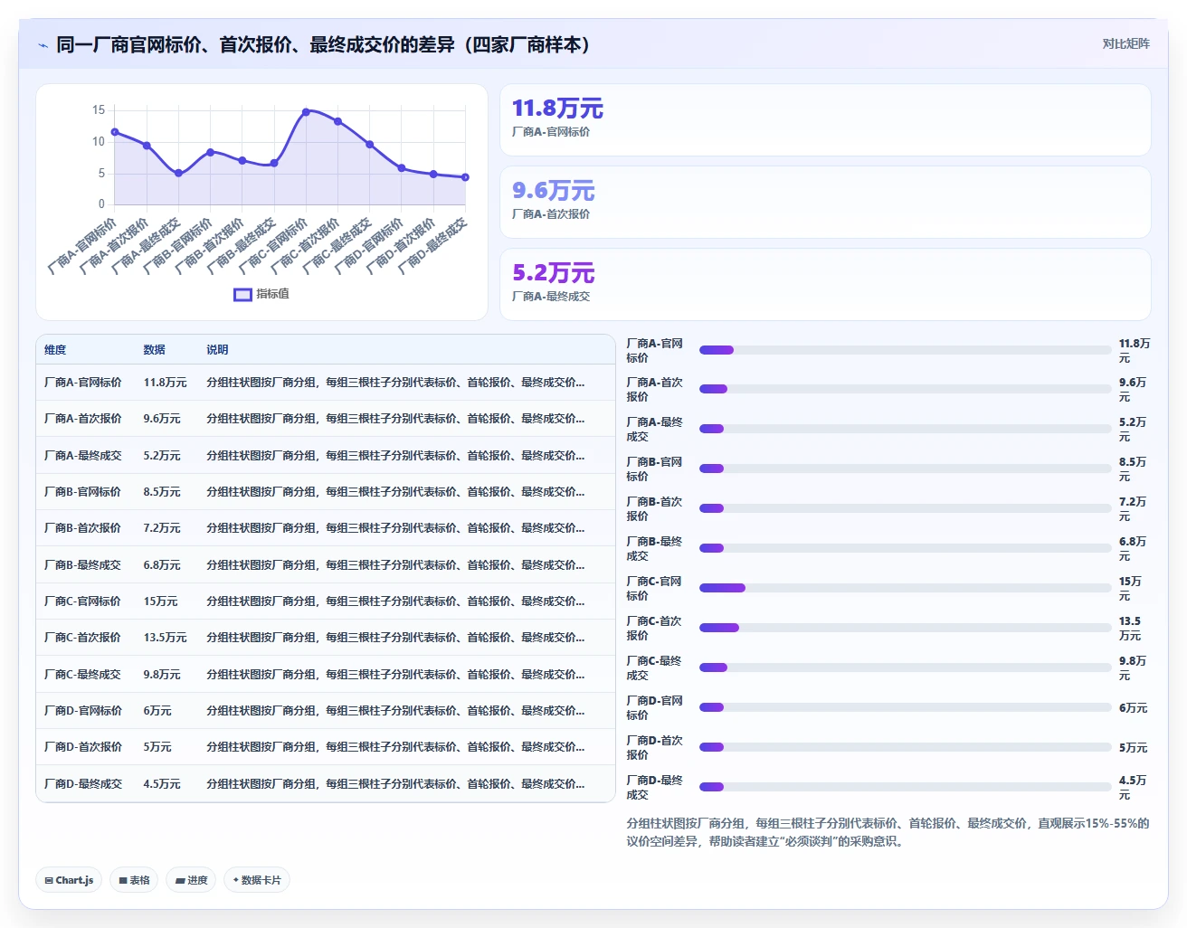Select the 进度 tag chip
The image size is (1187, 928).
(191, 880)
